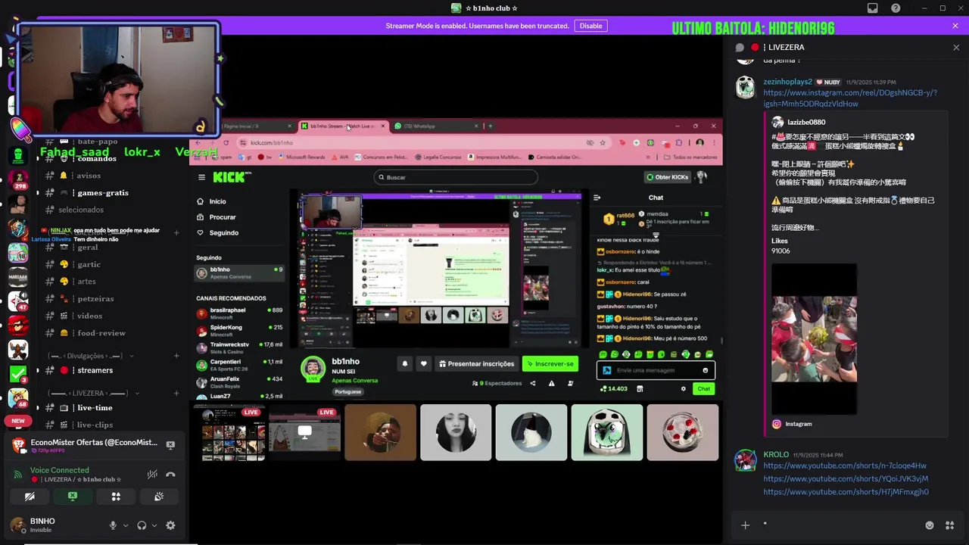Image resolution: width=969 pixels, height=545 pixels.
Task: Open the zezinhoplays2 Instagram reel link
Action: coord(850,98)
